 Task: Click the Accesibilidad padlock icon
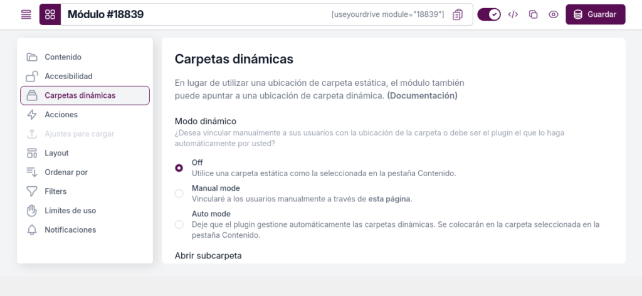point(32,76)
